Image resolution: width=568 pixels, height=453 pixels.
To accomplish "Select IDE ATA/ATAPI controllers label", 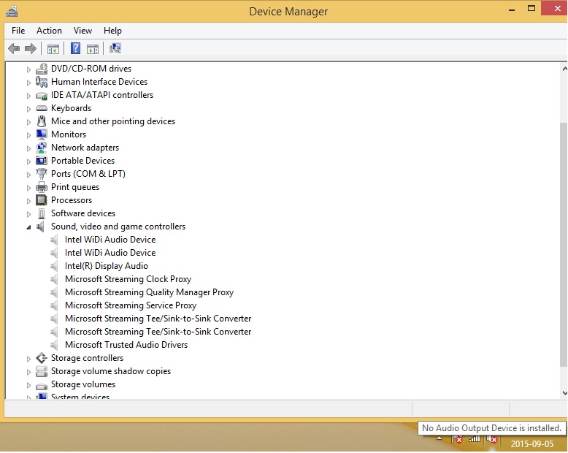I will click(x=102, y=95).
